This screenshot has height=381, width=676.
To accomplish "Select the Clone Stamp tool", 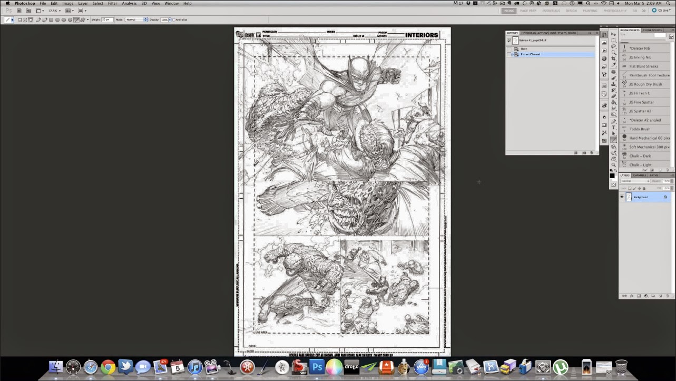I will click(x=614, y=83).
